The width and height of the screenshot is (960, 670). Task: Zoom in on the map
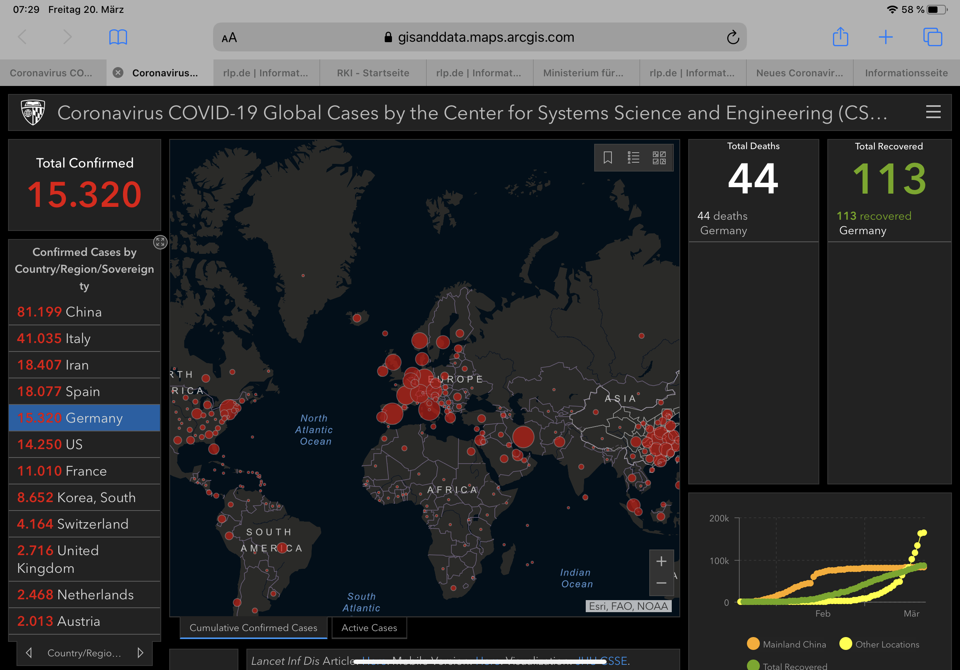[x=661, y=561]
